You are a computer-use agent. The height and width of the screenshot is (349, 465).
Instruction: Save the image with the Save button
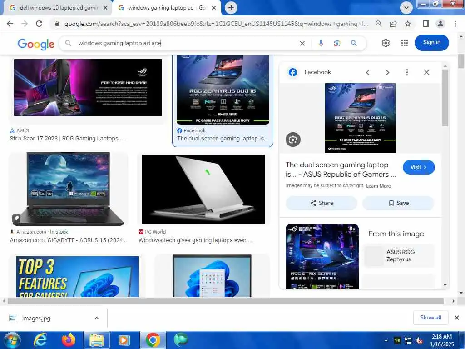[x=398, y=203]
